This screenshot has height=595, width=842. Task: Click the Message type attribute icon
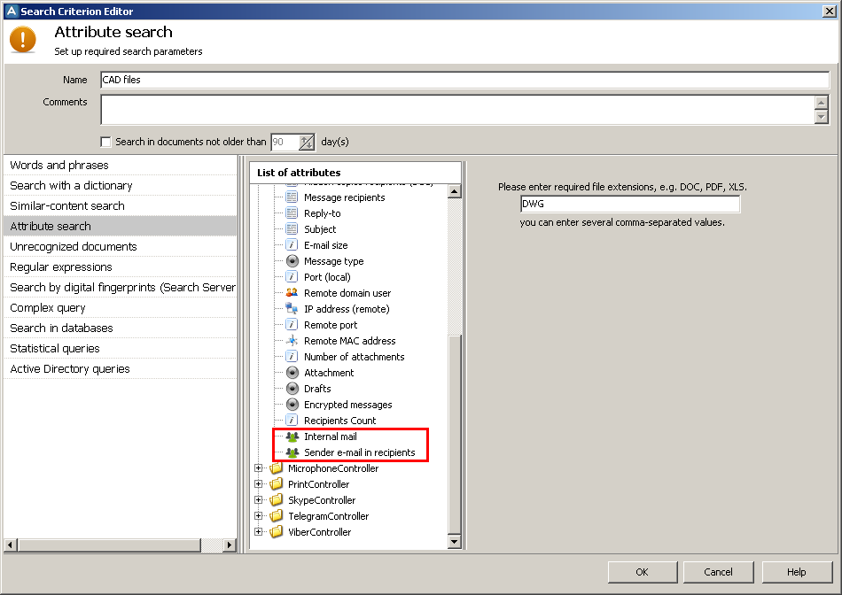(x=292, y=261)
